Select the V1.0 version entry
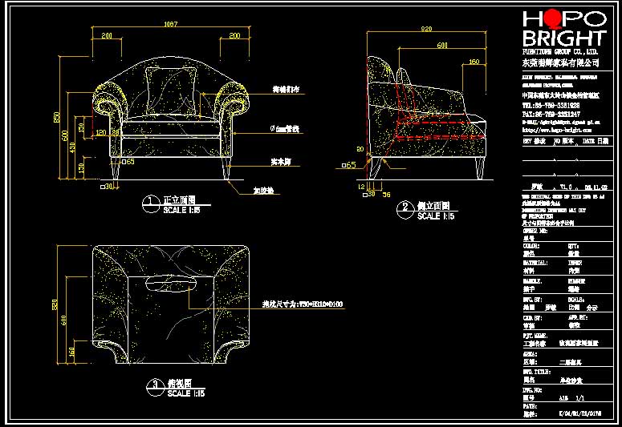This screenshot has width=622, height=427. coord(566,187)
